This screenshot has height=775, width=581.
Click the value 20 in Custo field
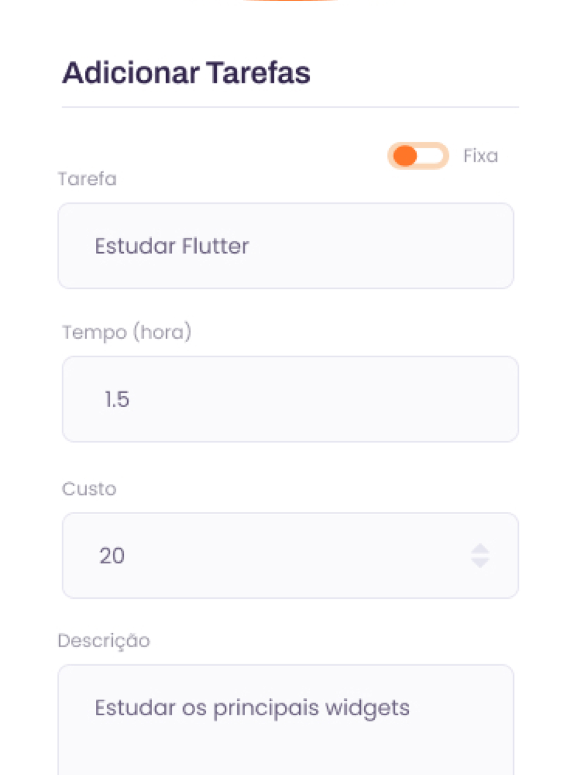click(x=112, y=556)
